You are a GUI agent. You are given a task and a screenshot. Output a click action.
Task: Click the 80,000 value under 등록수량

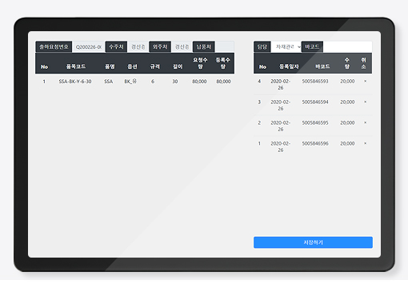click(223, 82)
